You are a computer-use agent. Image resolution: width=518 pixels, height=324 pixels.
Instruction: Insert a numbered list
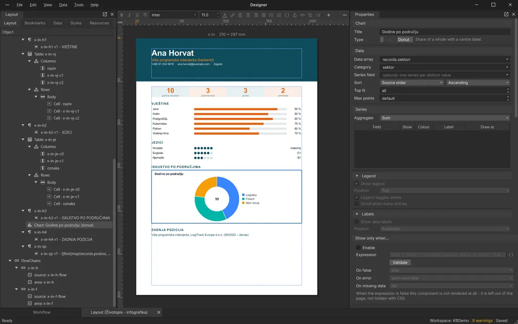[279, 15]
